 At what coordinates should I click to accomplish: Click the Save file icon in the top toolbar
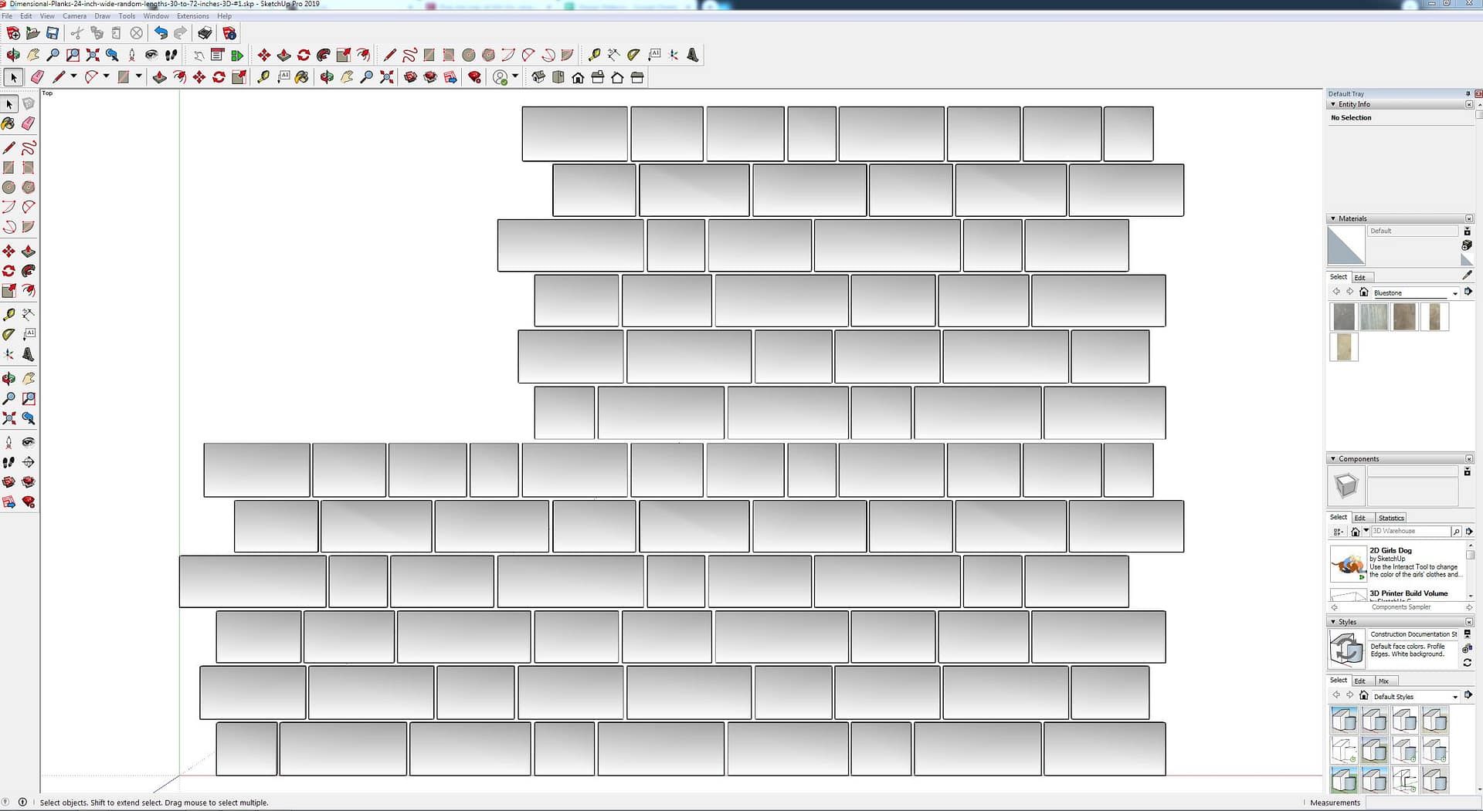pos(53,33)
